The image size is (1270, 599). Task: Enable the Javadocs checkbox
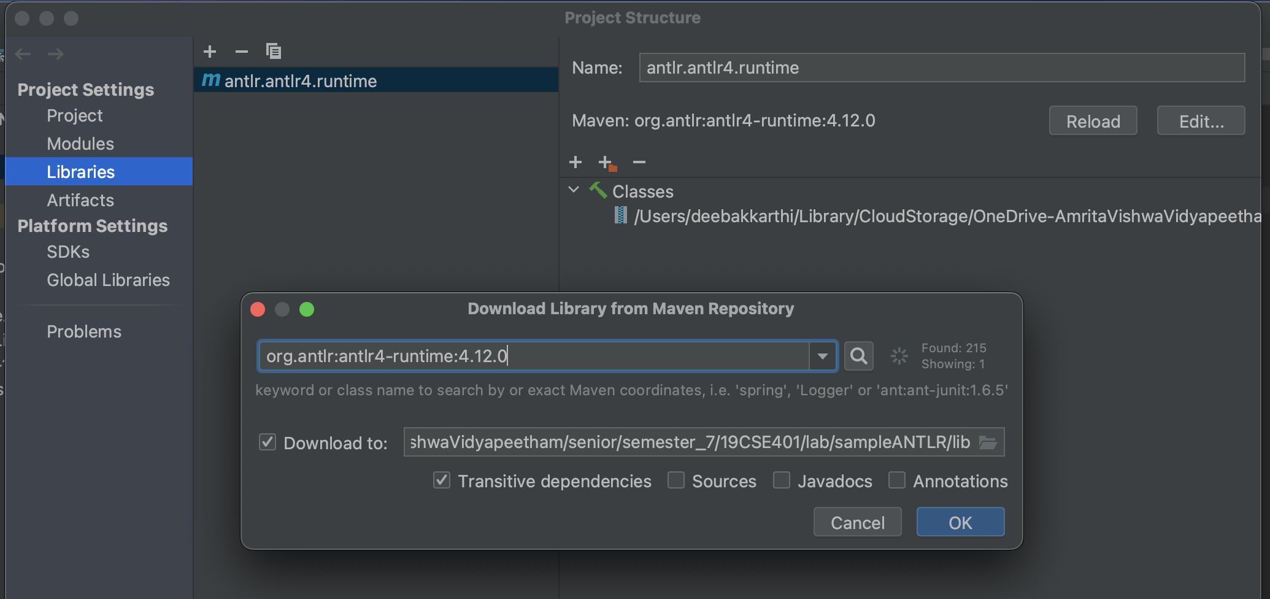point(782,481)
